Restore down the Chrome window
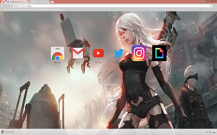Viewport: 217px width, 135px height. click(210, 1)
